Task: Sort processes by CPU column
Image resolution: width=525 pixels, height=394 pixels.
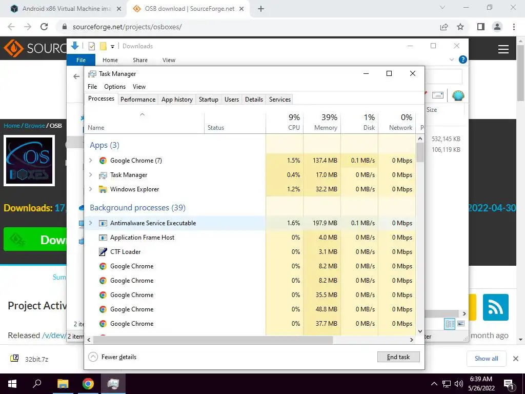Action: click(285, 122)
